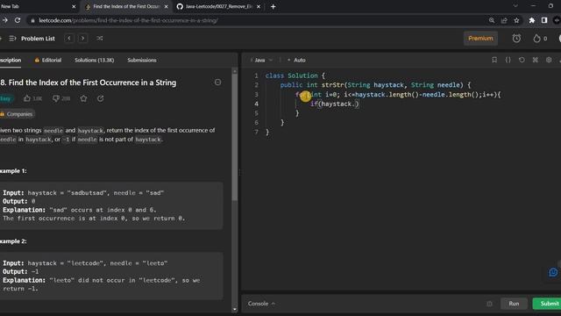
Task: Open the Premium offer
Action: (480, 39)
